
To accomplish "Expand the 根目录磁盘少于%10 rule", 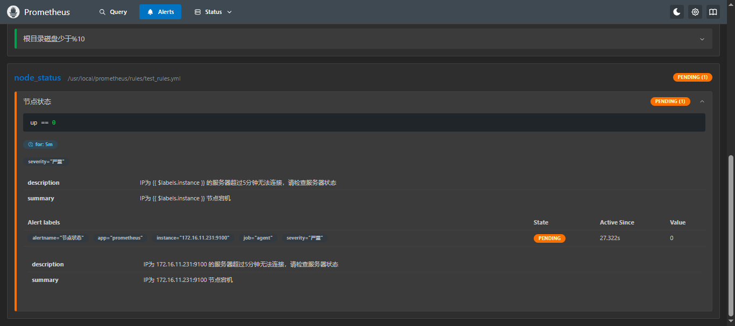I will click(363, 39).
